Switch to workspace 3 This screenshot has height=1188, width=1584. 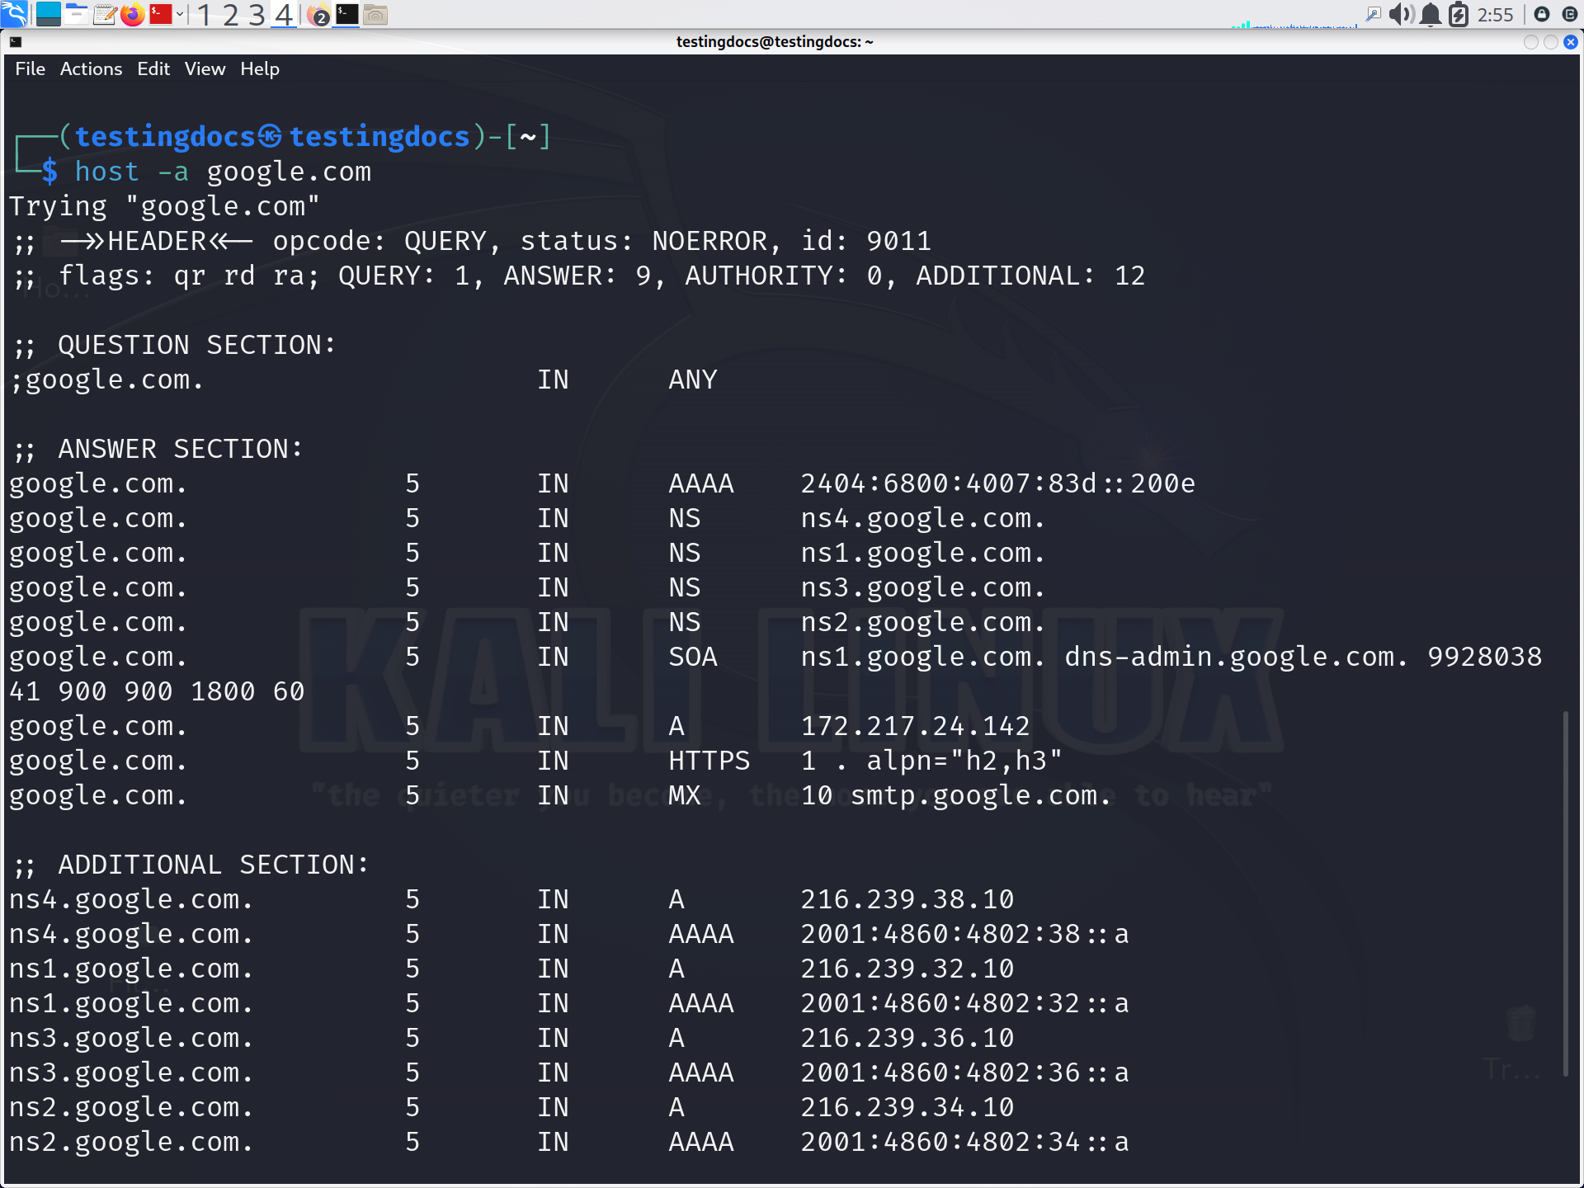257,14
